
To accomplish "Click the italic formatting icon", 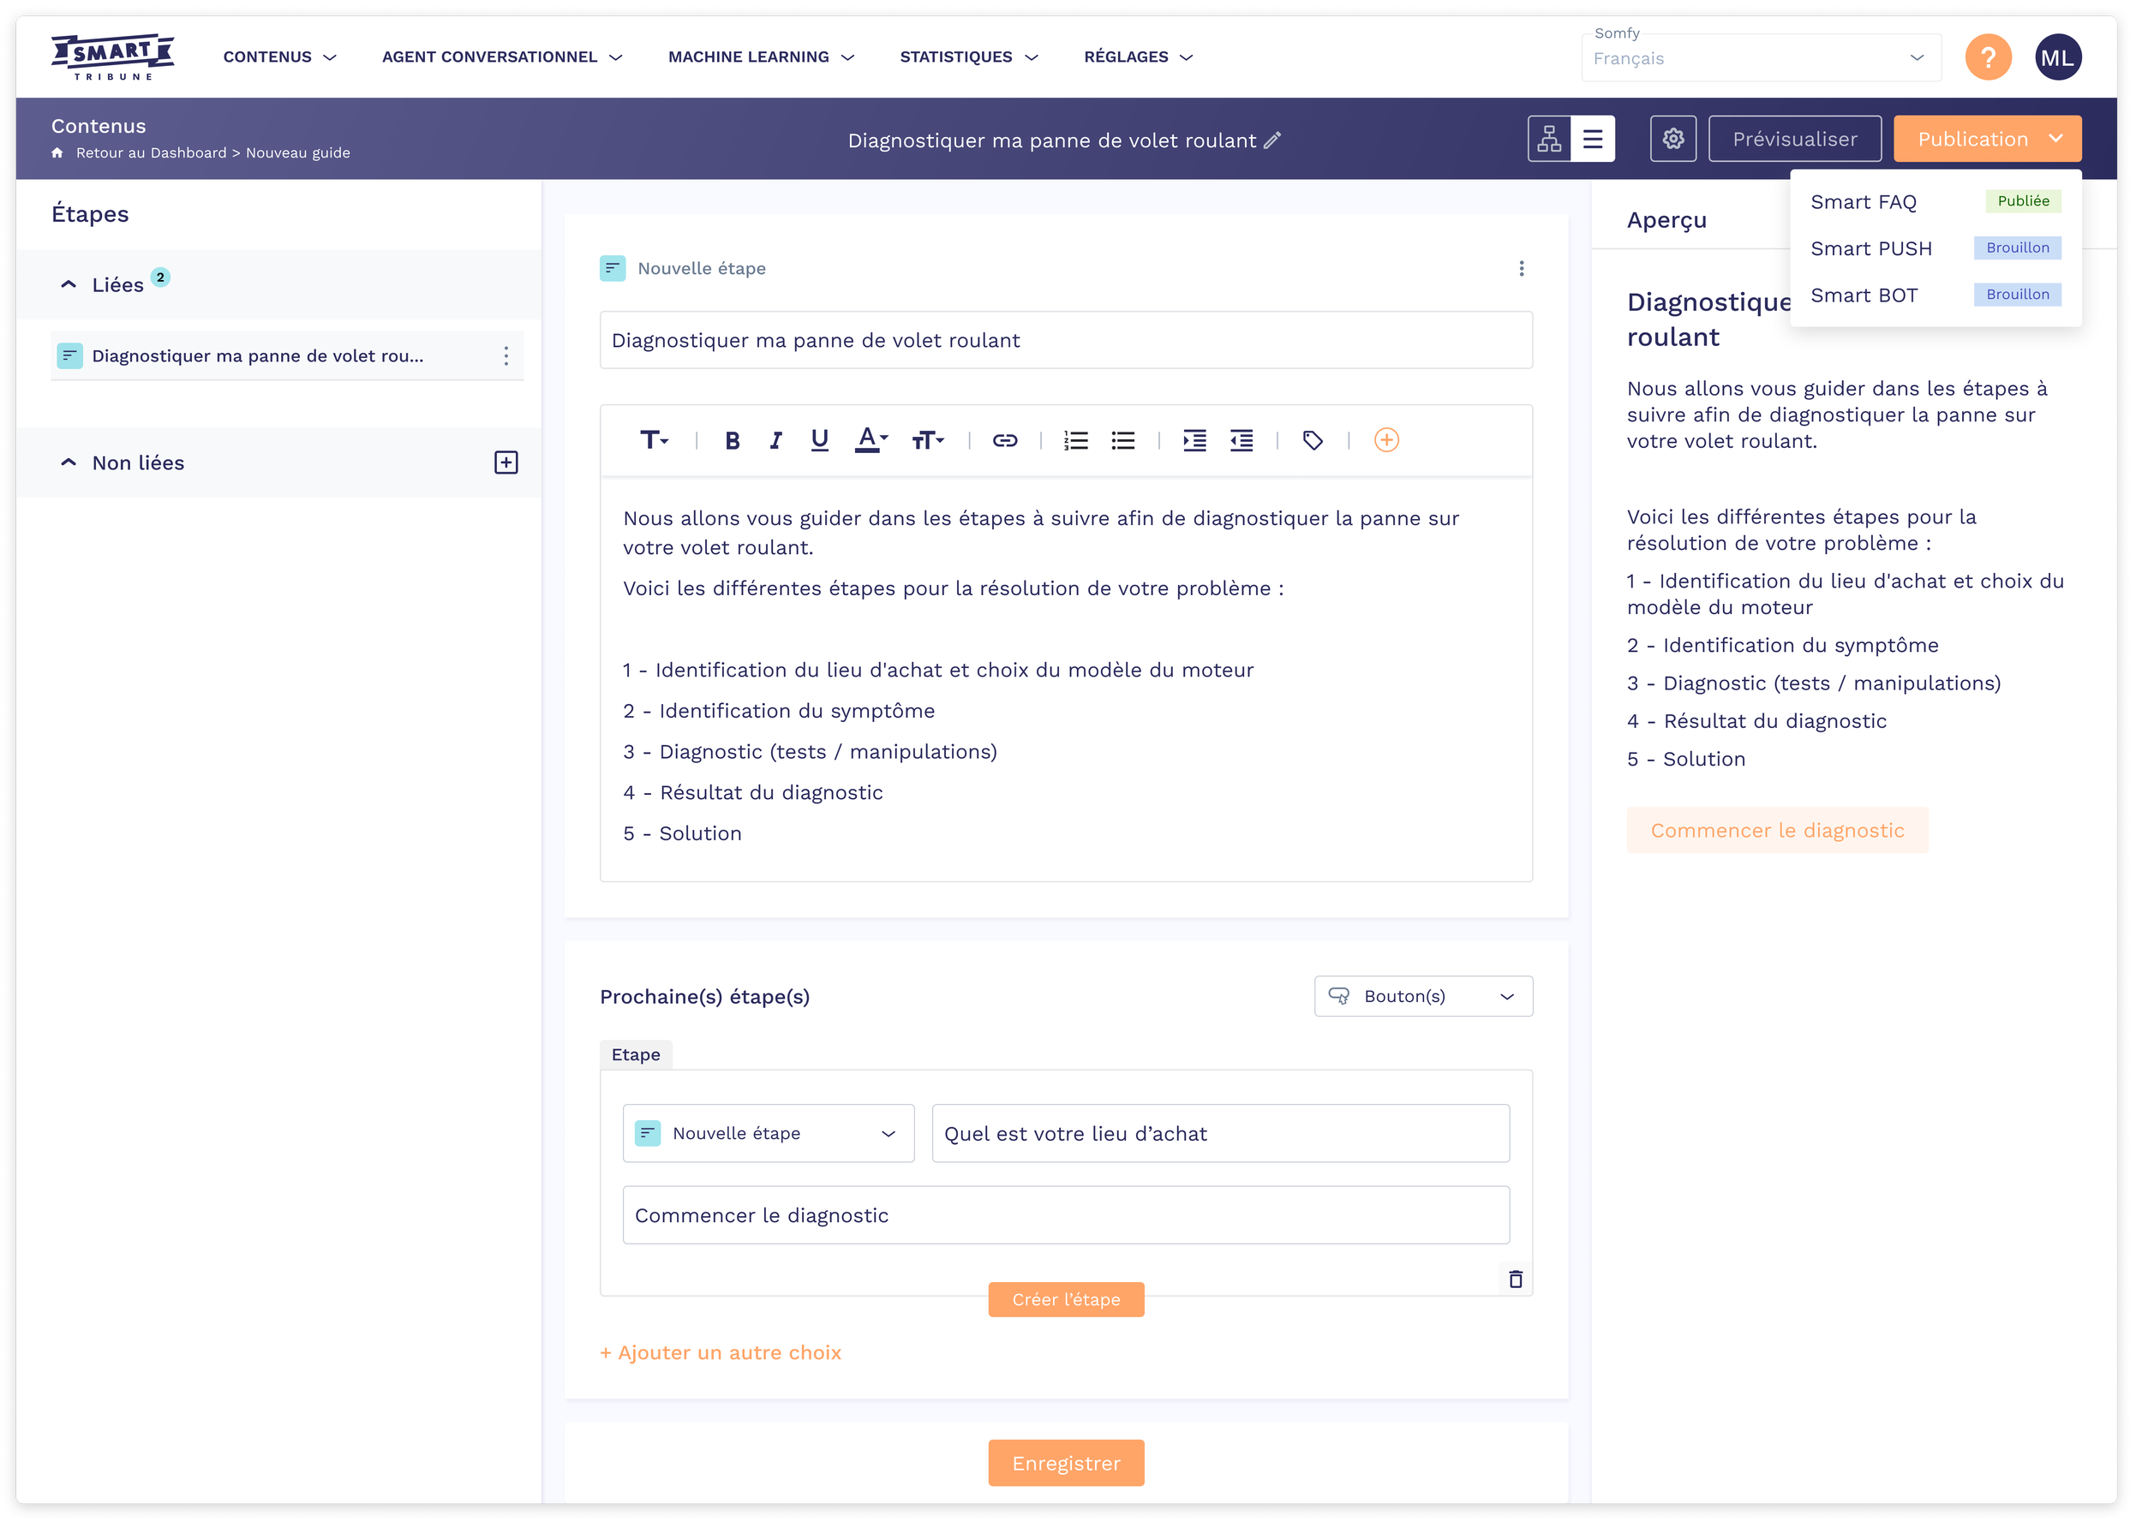I will click(x=775, y=441).
